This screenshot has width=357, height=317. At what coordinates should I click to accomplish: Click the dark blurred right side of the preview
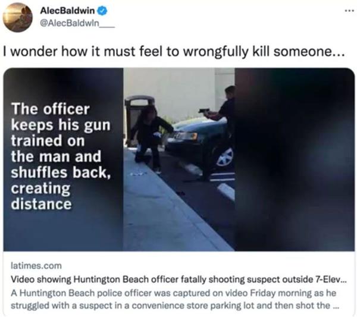point(295,159)
